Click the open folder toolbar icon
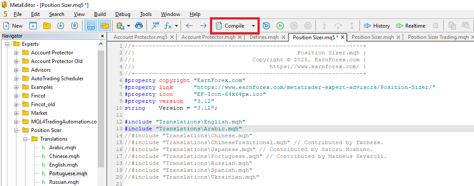This screenshot has height=186, width=474. pyautogui.click(x=47, y=26)
